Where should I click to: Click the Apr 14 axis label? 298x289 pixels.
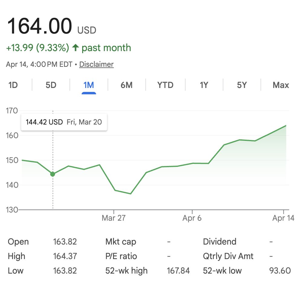tap(283, 218)
